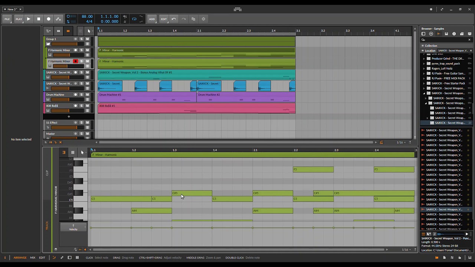Open the ADD menu

coord(152,19)
